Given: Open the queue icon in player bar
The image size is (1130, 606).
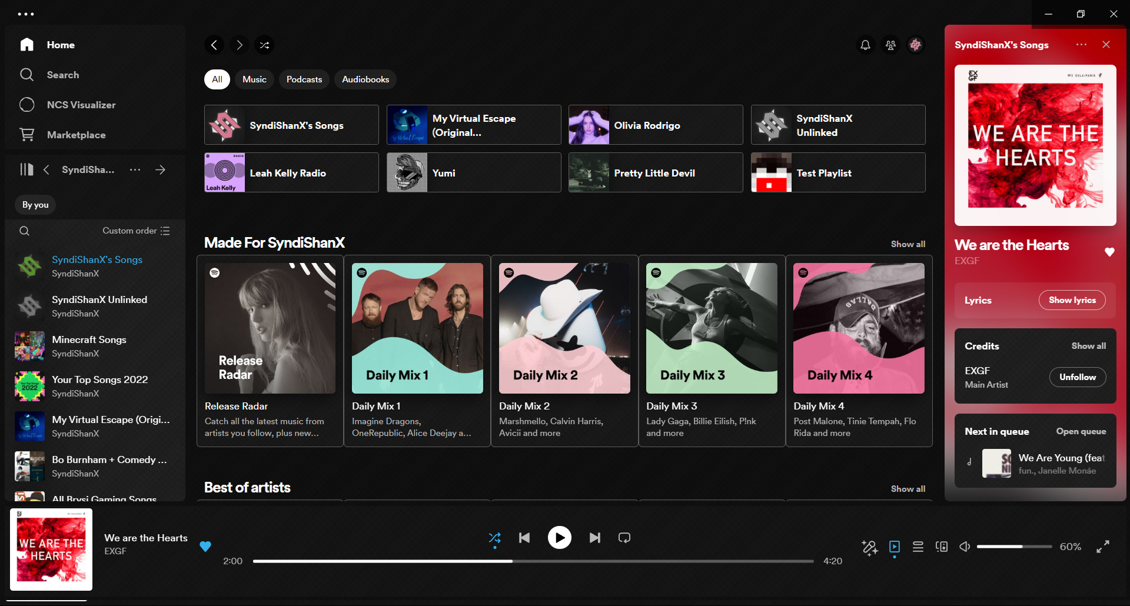Looking at the screenshot, I should [918, 547].
